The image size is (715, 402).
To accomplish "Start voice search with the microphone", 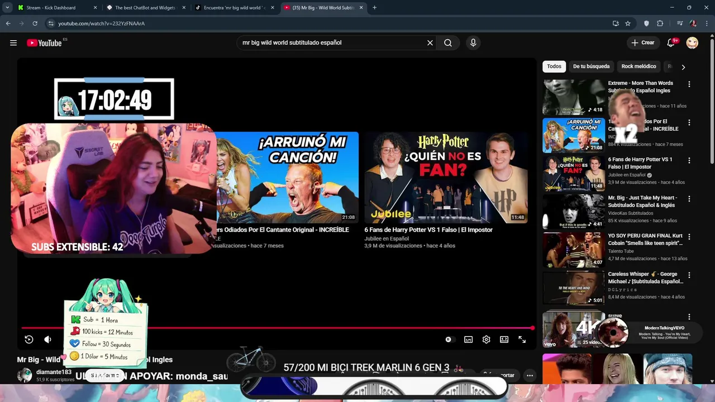I will (473, 42).
